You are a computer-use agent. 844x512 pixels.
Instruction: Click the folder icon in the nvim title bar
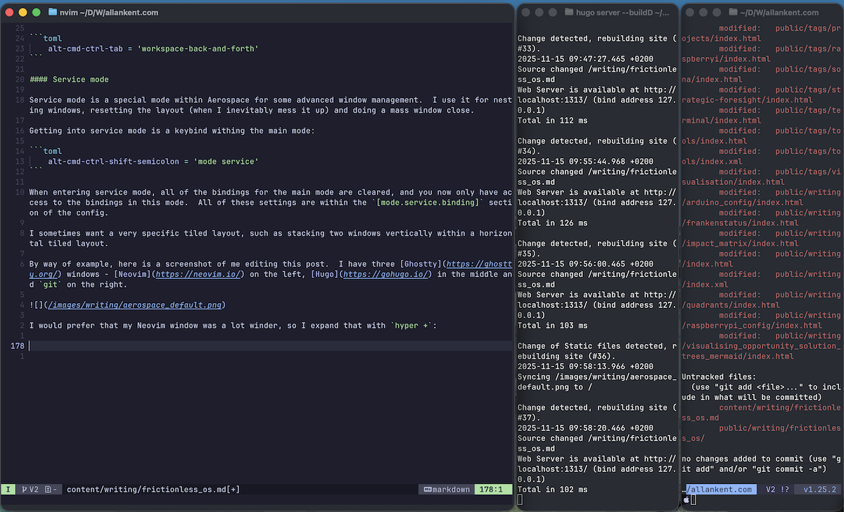pos(53,13)
